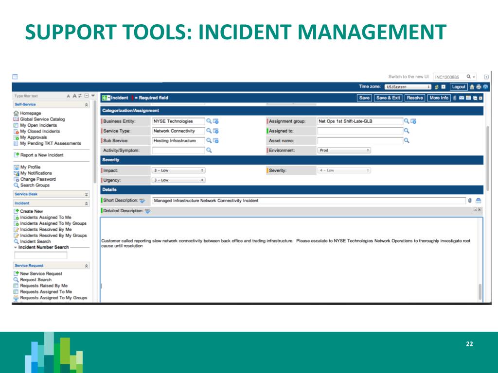The height and width of the screenshot is (373, 498).
Task: Decrease navigator text size with small A
Action: click(x=68, y=96)
